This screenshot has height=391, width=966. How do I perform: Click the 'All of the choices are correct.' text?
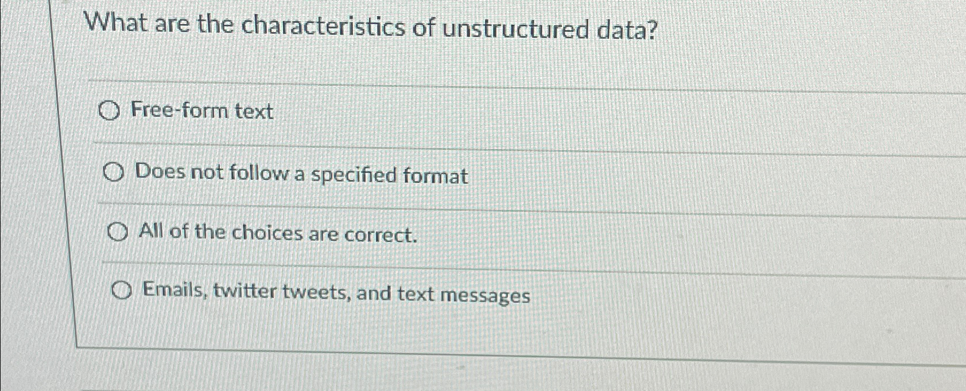point(278,234)
